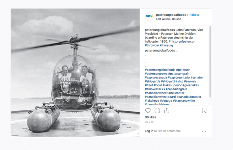Open comments via the speech bubble icon
The height and width of the screenshot is (150, 233).
click(157, 111)
